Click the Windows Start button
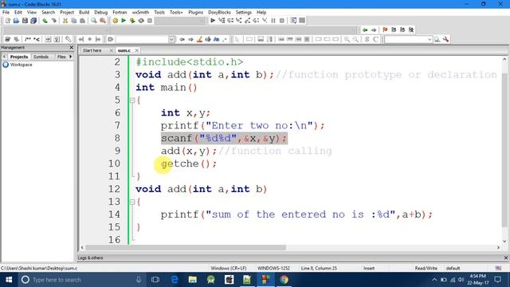 (9, 280)
